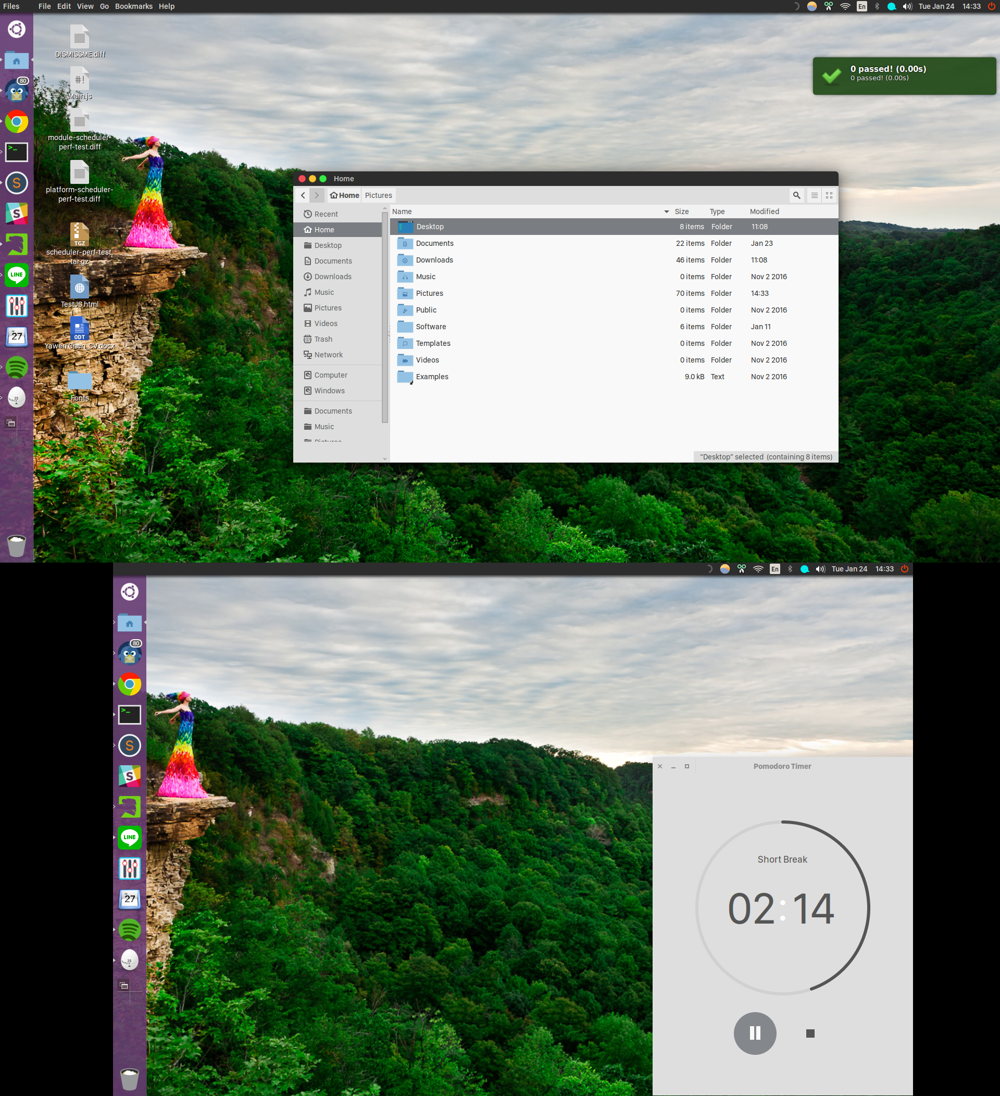This screenshot has width=1000, height=1096.
Task: Open the En keyboard input indicator
Action: (861, 7)
